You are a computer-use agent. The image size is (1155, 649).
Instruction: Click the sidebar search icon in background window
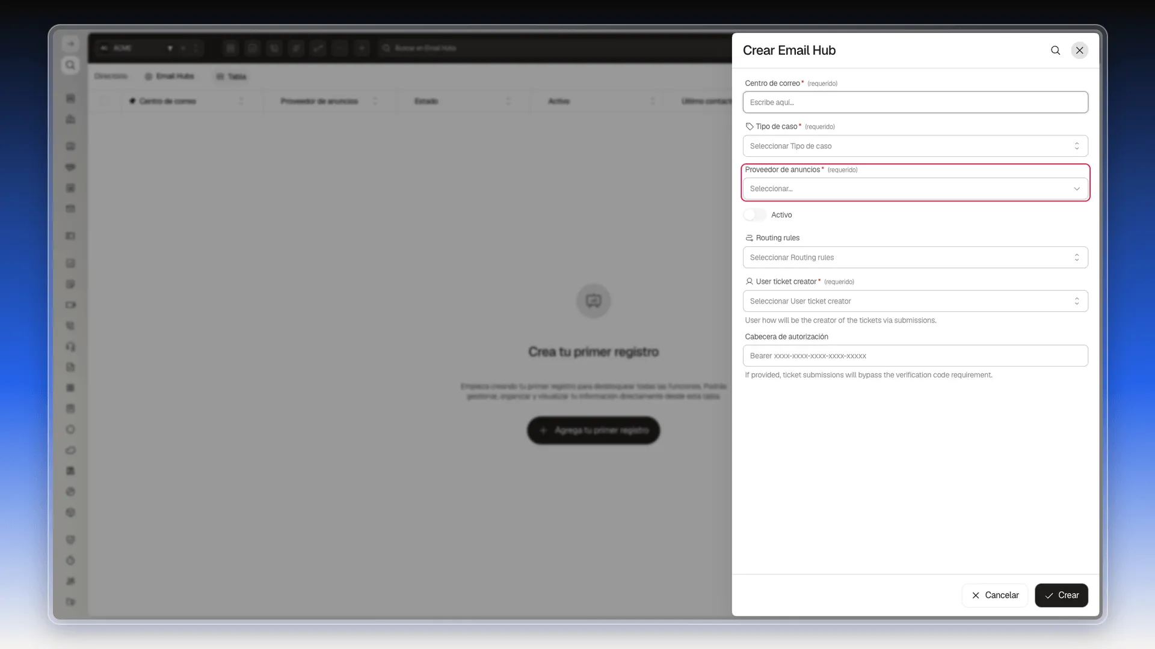[x=70, y=65]
